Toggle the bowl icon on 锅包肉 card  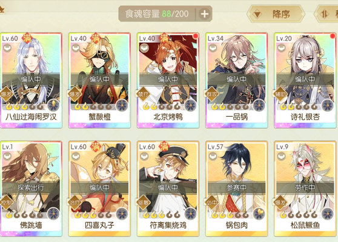click(x=213, y=155)
